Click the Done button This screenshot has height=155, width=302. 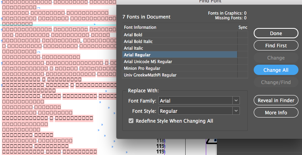(276, 33)
